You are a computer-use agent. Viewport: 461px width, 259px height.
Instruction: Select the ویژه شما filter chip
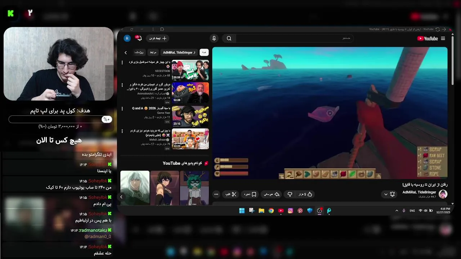[139, 53]
